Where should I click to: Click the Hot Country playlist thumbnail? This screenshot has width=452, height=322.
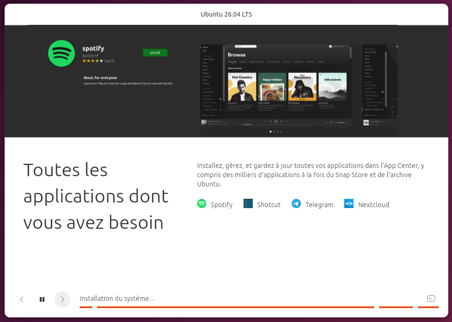pos(242,87)
